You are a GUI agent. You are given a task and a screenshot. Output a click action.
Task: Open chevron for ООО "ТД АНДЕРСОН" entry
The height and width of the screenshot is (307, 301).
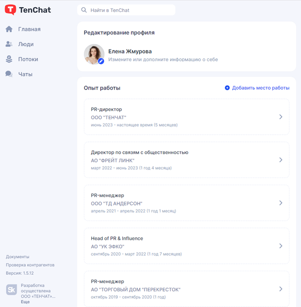pyautogui.click(x=281, y=203)
